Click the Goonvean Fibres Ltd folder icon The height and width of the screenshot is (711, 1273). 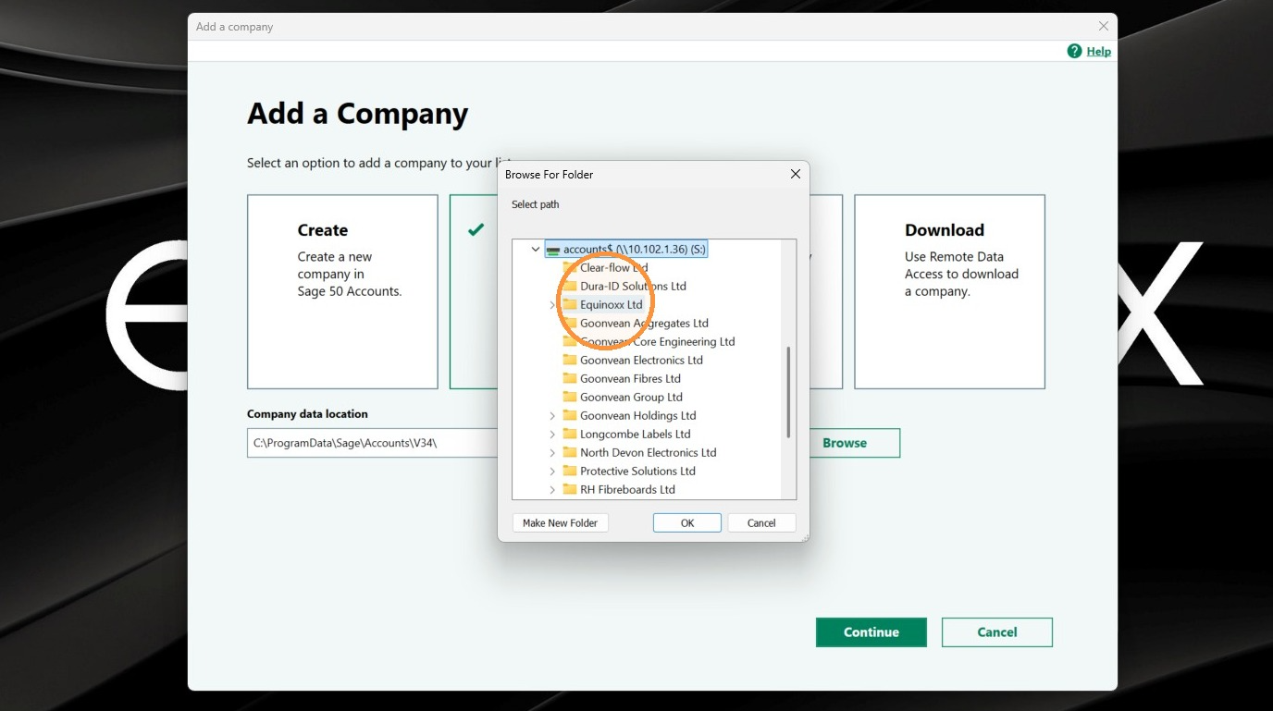[x=570, y=378]
